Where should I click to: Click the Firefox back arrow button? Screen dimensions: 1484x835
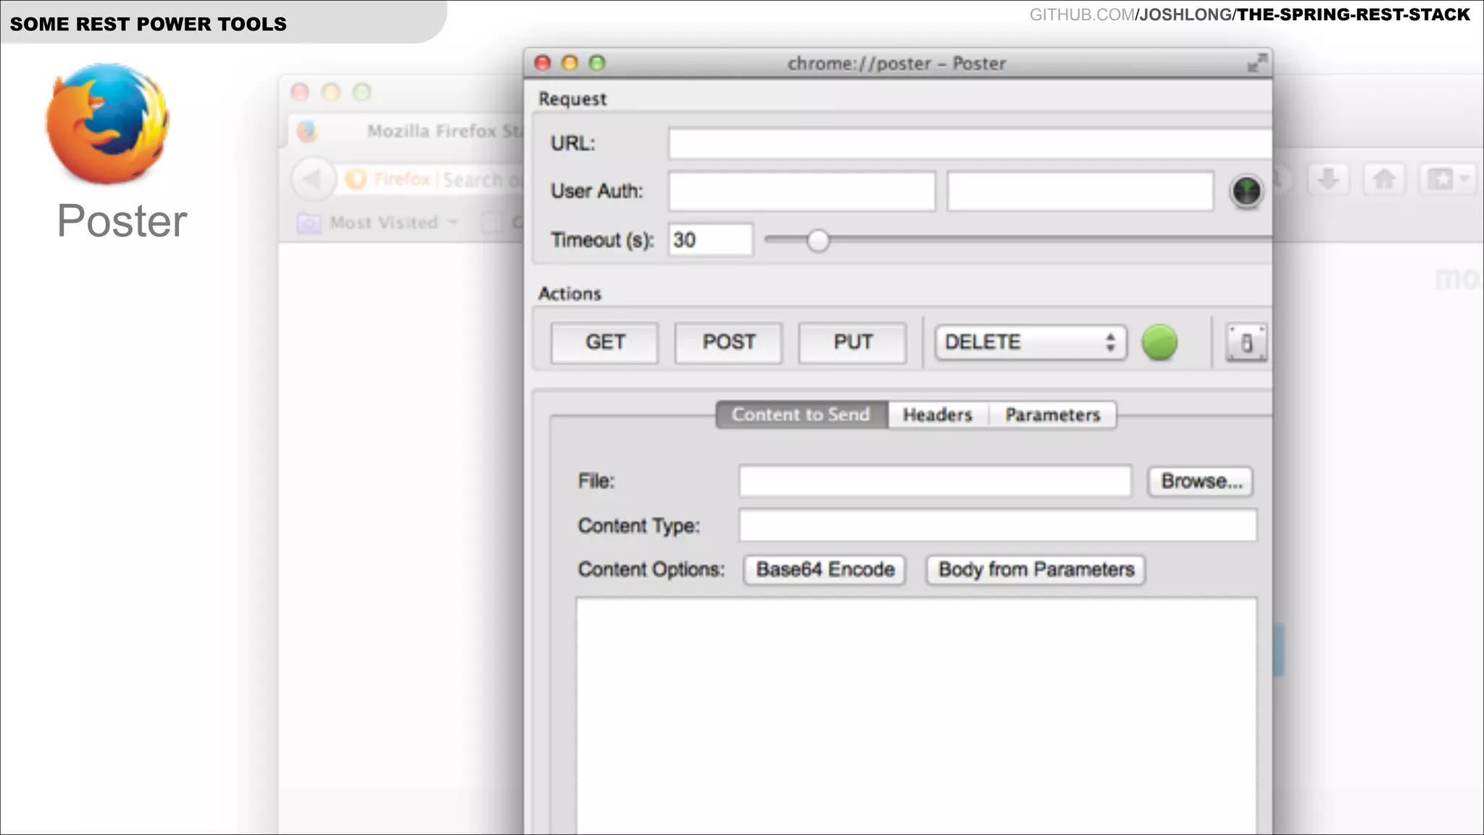(x=312, y=179)
